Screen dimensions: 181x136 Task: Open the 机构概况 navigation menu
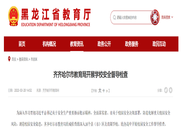(49, 44)
